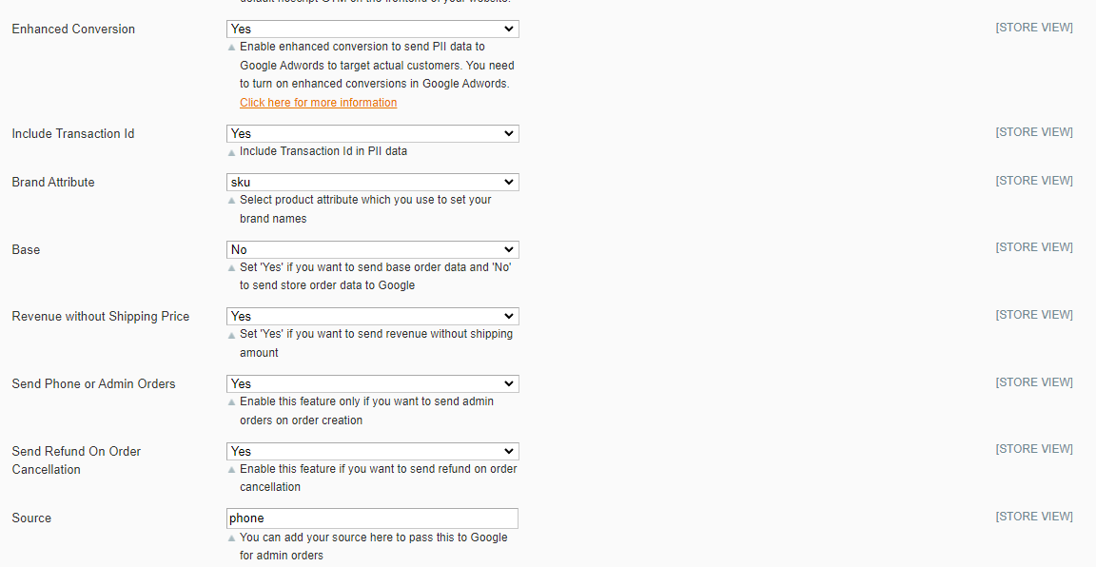Click the Brand Attribute label
This screenshot has height=567, width=1096.
[x=53, y=183]
